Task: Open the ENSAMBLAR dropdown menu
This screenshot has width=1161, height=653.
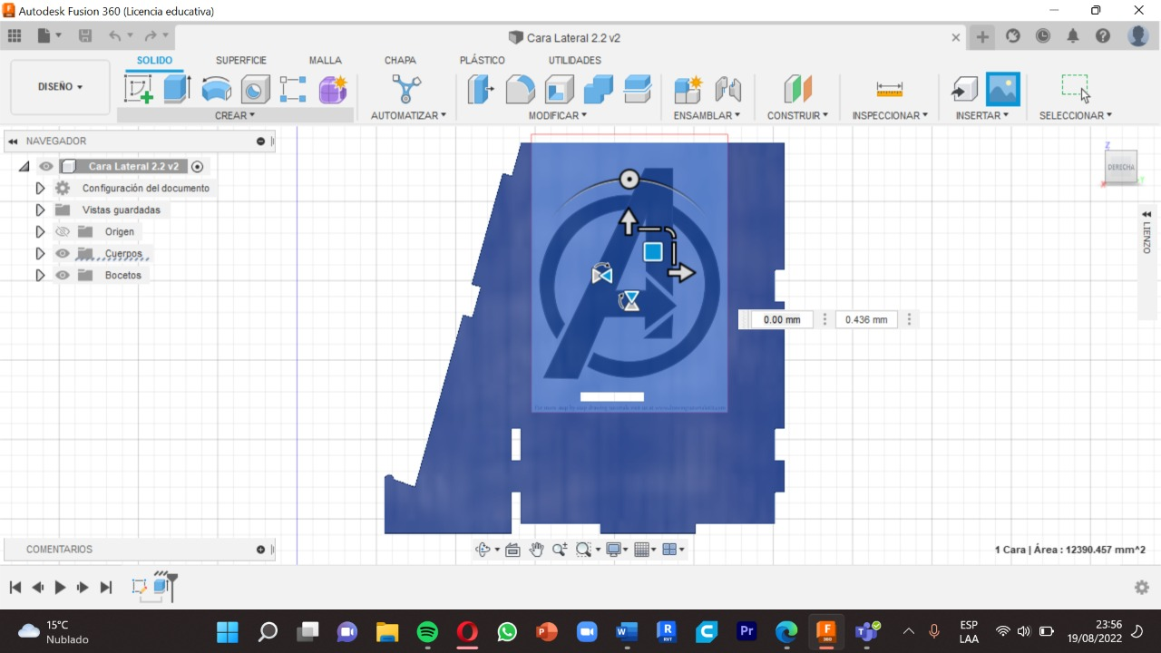Action: (707, 115)
